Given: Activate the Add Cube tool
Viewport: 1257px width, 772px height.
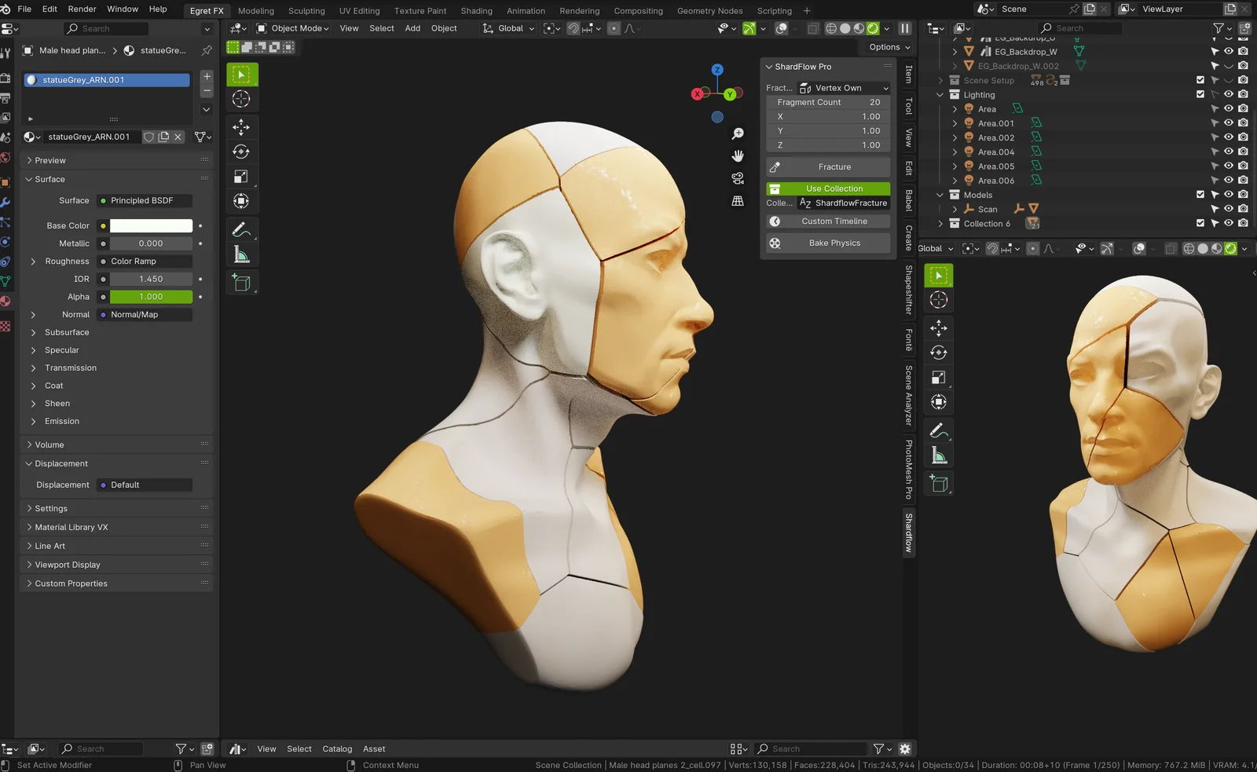Looking at the screenshot, I should (x=241, y=281).
